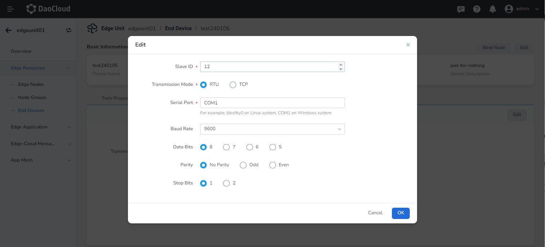Screen dimensions: 545x247
Task: Click the refresh icon beside edgeunit01
Action: pos(69,30)
